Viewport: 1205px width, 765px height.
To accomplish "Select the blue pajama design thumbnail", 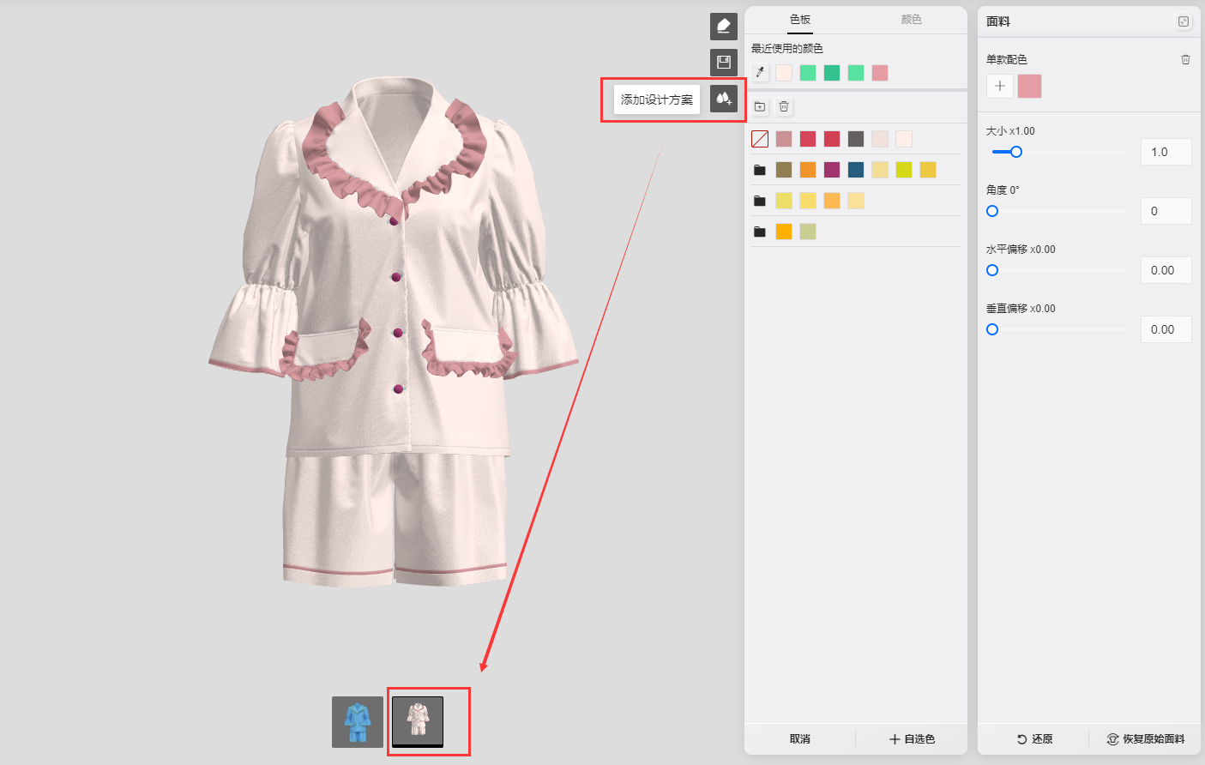I will click(358, 721).
